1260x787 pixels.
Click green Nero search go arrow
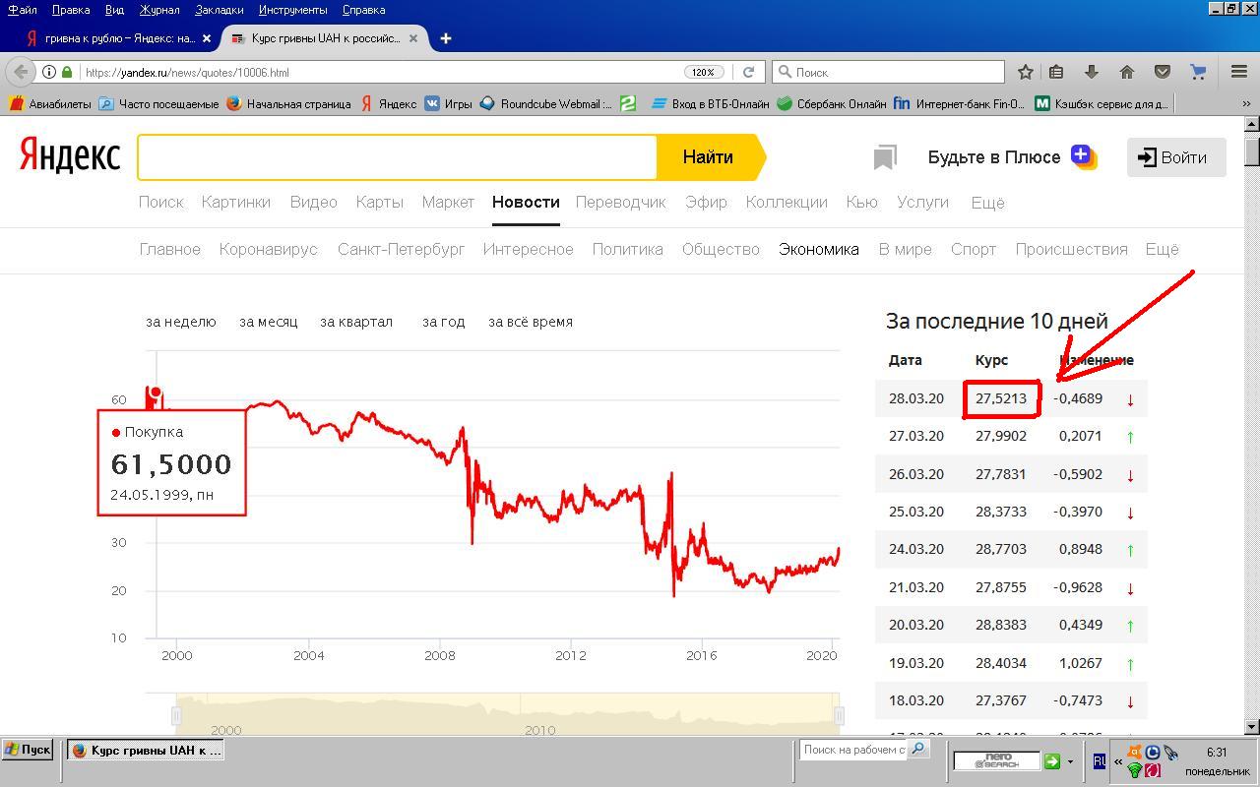tap(1052, 760)
